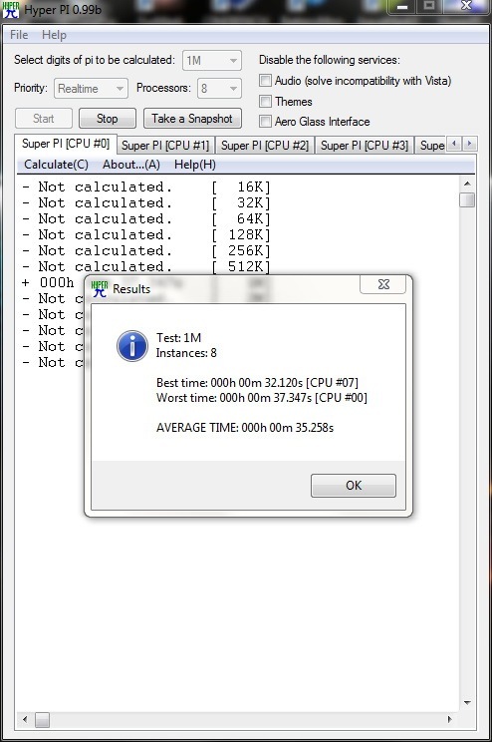492x742 pixels.
Task: Close the Results dialog with X
Action: click(x=383, y=284)
